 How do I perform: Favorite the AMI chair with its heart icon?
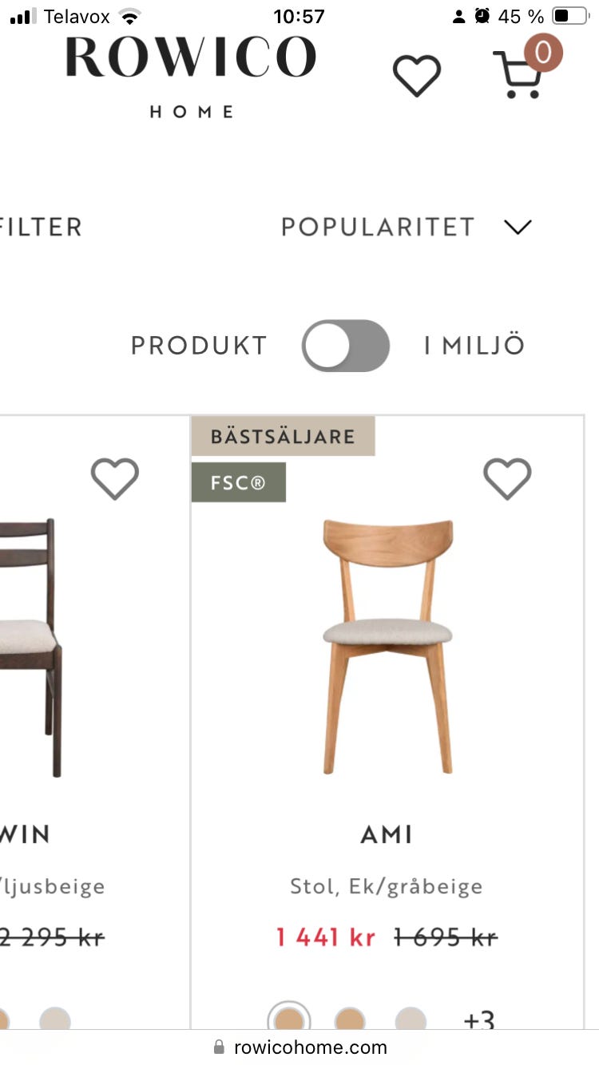507,479
